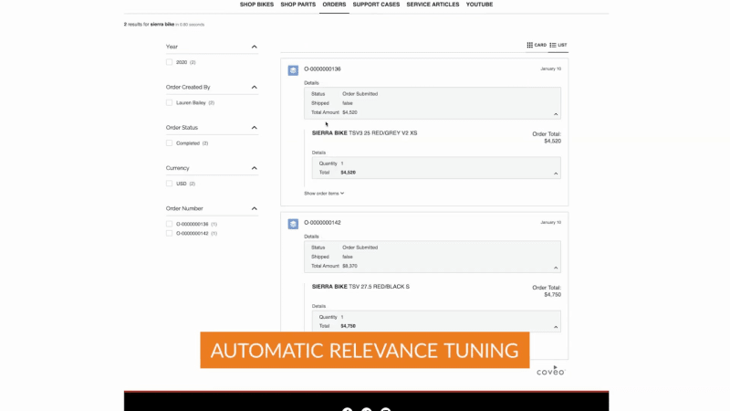The height and width of the screenshot is (411, 730).
Task: Filter by order number O-0000000136
Action: [170, 224]
